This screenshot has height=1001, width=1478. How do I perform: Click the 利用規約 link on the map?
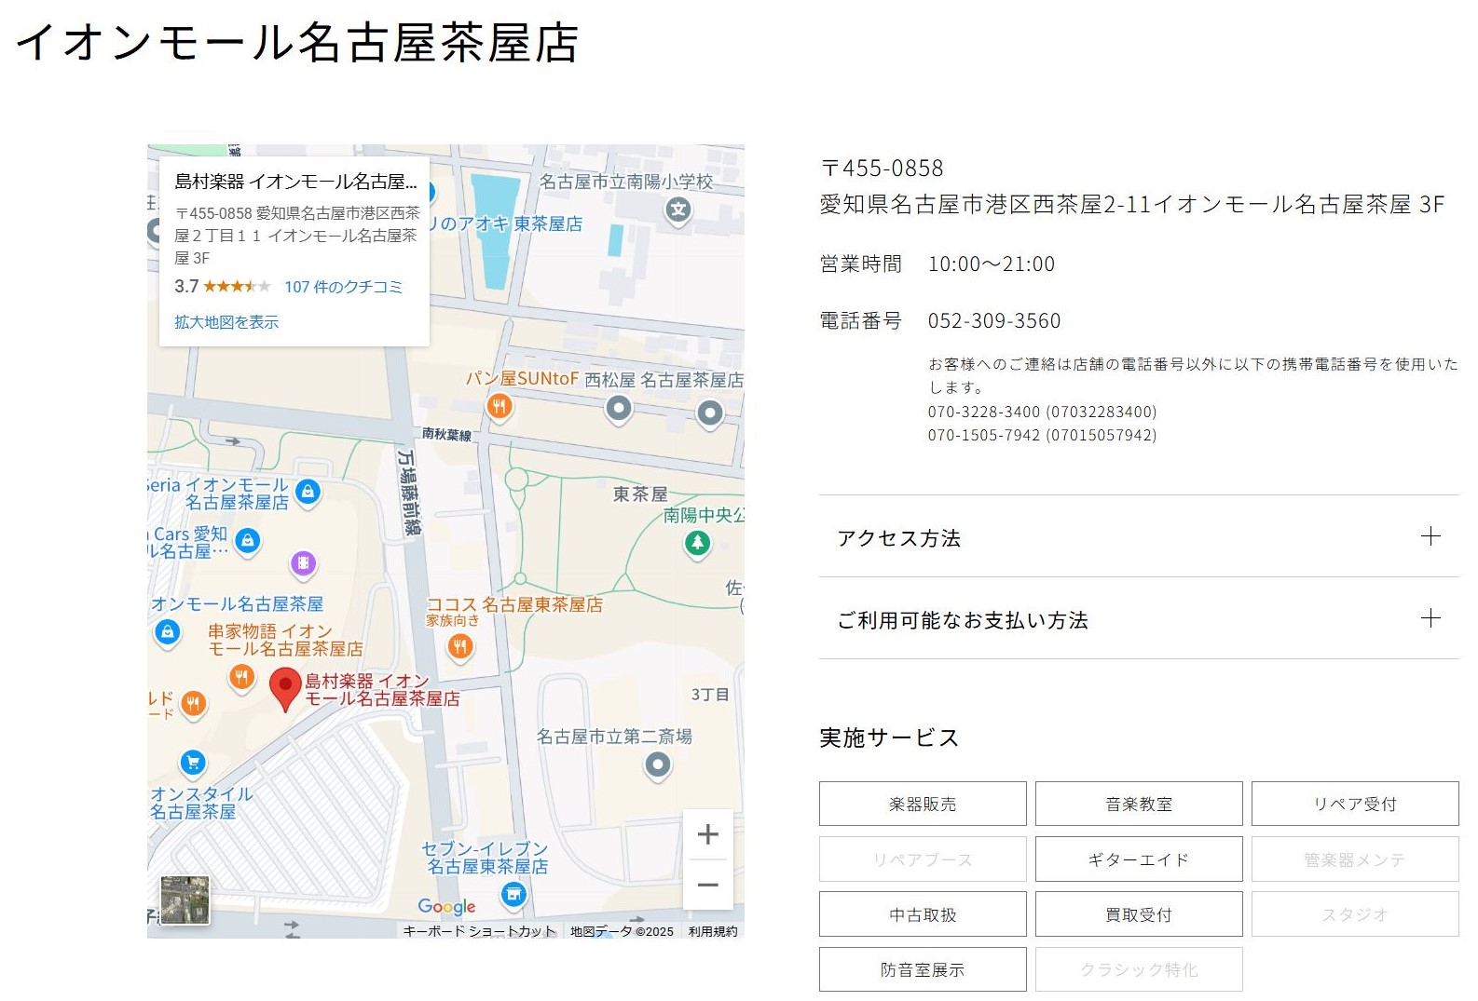click(x=713, y=931)
